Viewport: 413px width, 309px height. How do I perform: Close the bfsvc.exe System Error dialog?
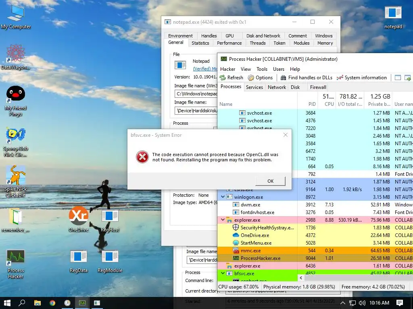click(x=286, y=135)
